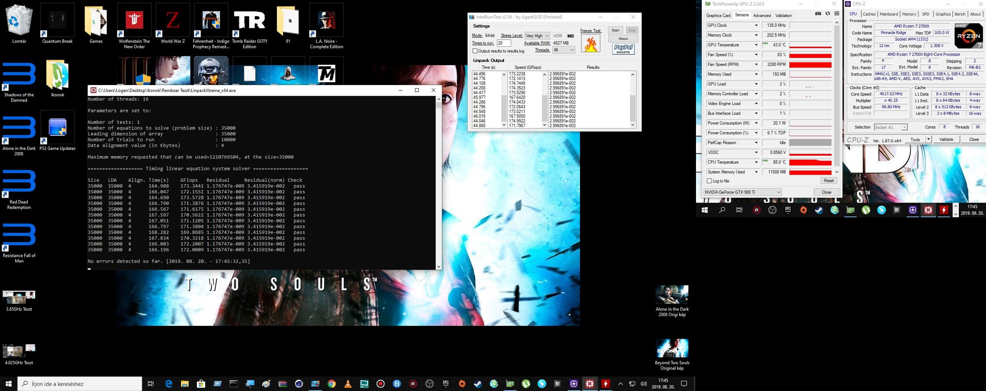986x391 pixels.
Task: Enable Log to file in GPU-Z
Action: click(x=709, y=181)
